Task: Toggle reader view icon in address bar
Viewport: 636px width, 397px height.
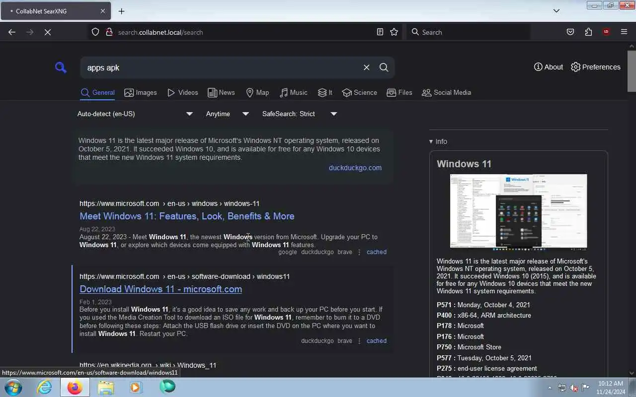Action: tap(380, 32)
